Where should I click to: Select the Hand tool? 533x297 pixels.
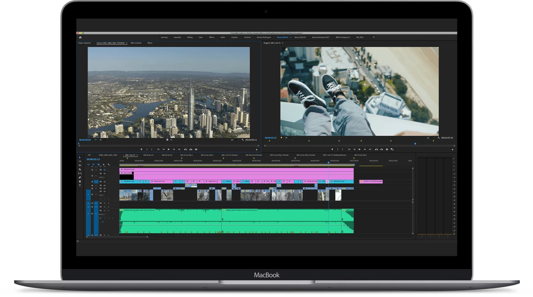(x=80, y=181)
